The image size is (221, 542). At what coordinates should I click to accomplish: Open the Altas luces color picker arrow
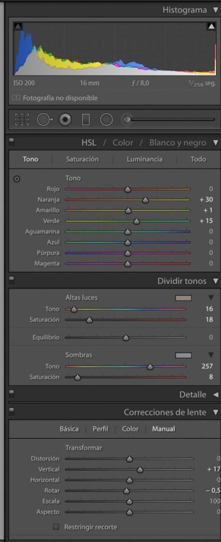click(x=211, y=298)
